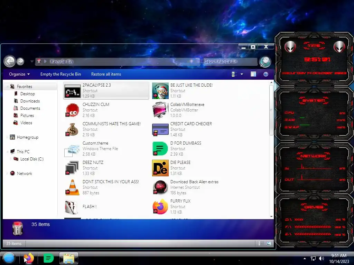Show hidden tray icons arrow

pyautogui.click(x=305, y=258)
